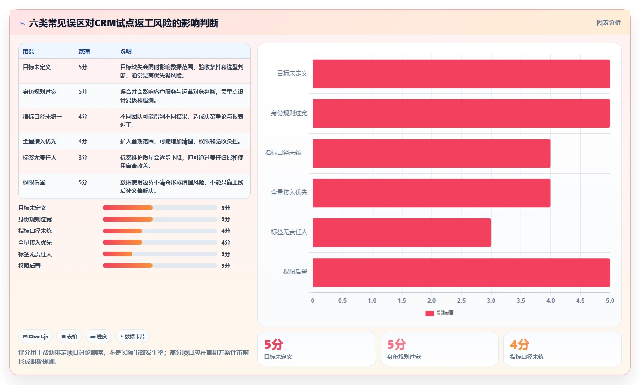This screenshot has width=640, height=385.
Task: Click the 3分 value beside 标签无责任人 progress bar
Action: [x=226, y=254]
